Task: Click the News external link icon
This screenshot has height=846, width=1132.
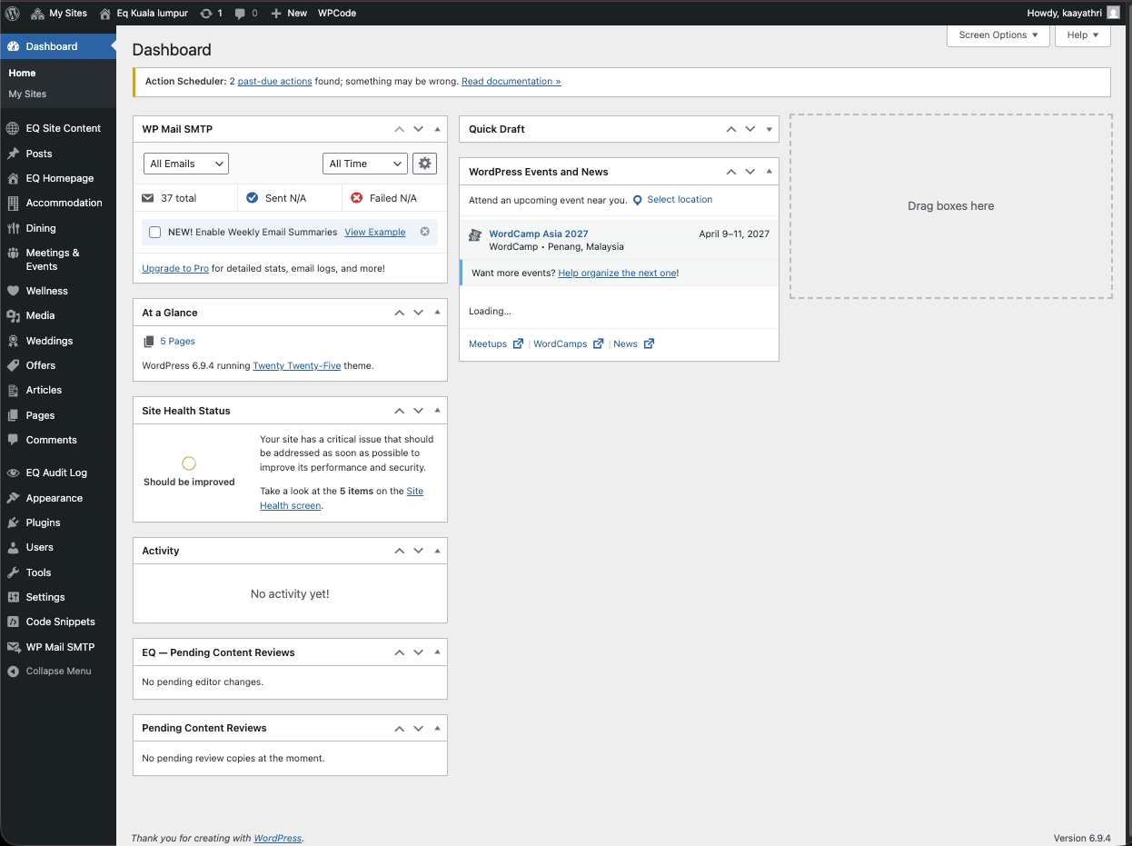Action: [x=649, y=343]
